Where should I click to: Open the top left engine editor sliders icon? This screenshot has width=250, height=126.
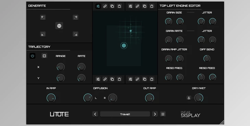[98, 6]
